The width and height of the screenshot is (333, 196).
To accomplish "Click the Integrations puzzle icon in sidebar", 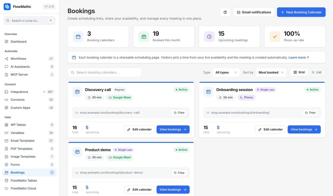I will pyautogui.click(x=7, y=92).
